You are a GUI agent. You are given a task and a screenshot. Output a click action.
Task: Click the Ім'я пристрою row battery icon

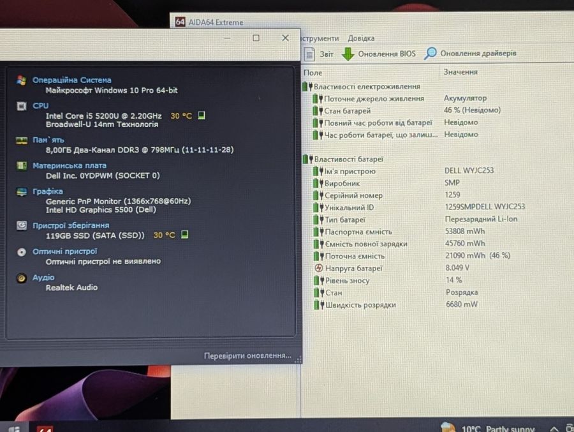coord(318,171)
